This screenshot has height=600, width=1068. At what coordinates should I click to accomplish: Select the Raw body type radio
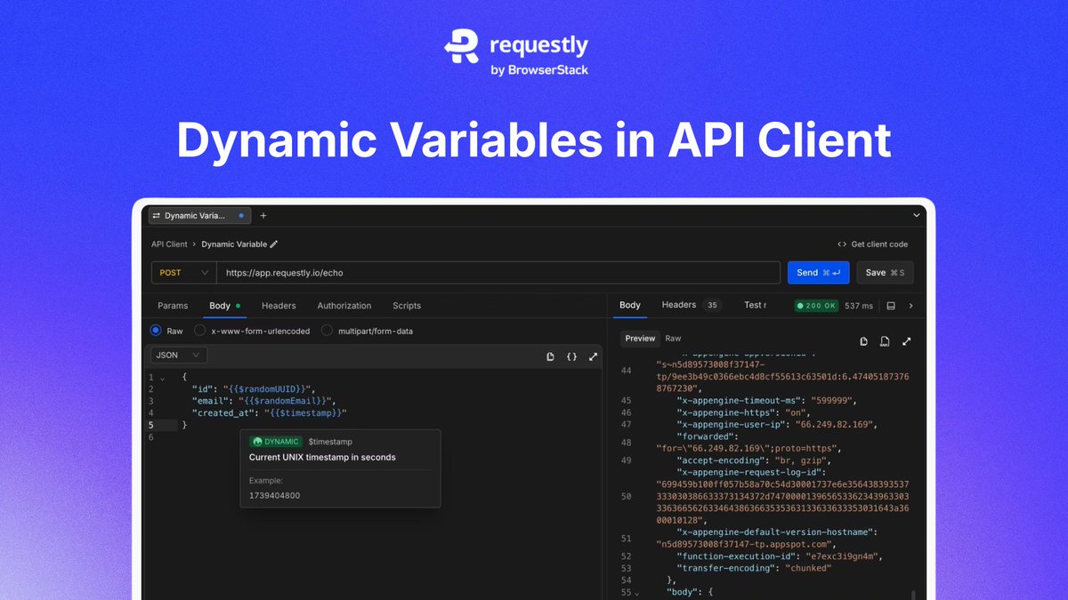(156, 331)
